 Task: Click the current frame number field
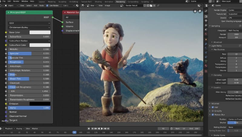(163, 129)
